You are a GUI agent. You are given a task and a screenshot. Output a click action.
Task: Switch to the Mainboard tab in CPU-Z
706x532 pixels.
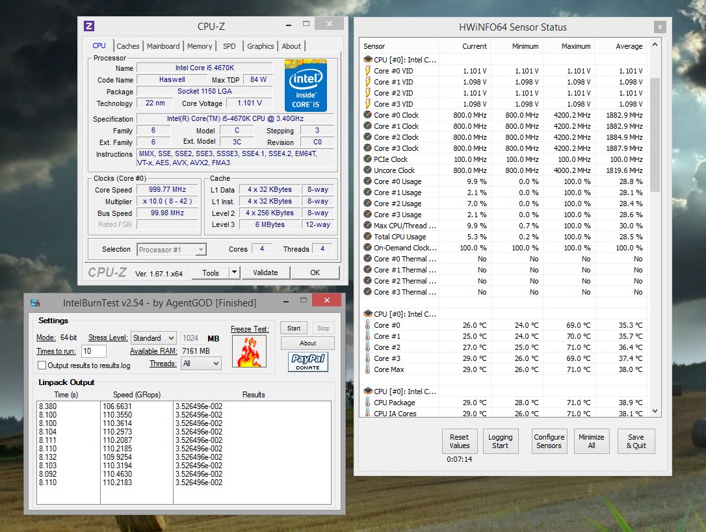163,46
